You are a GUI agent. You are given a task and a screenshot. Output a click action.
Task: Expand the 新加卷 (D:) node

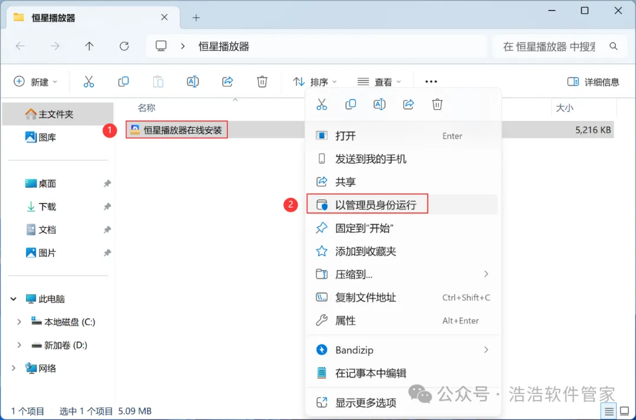tap(19, 345)
